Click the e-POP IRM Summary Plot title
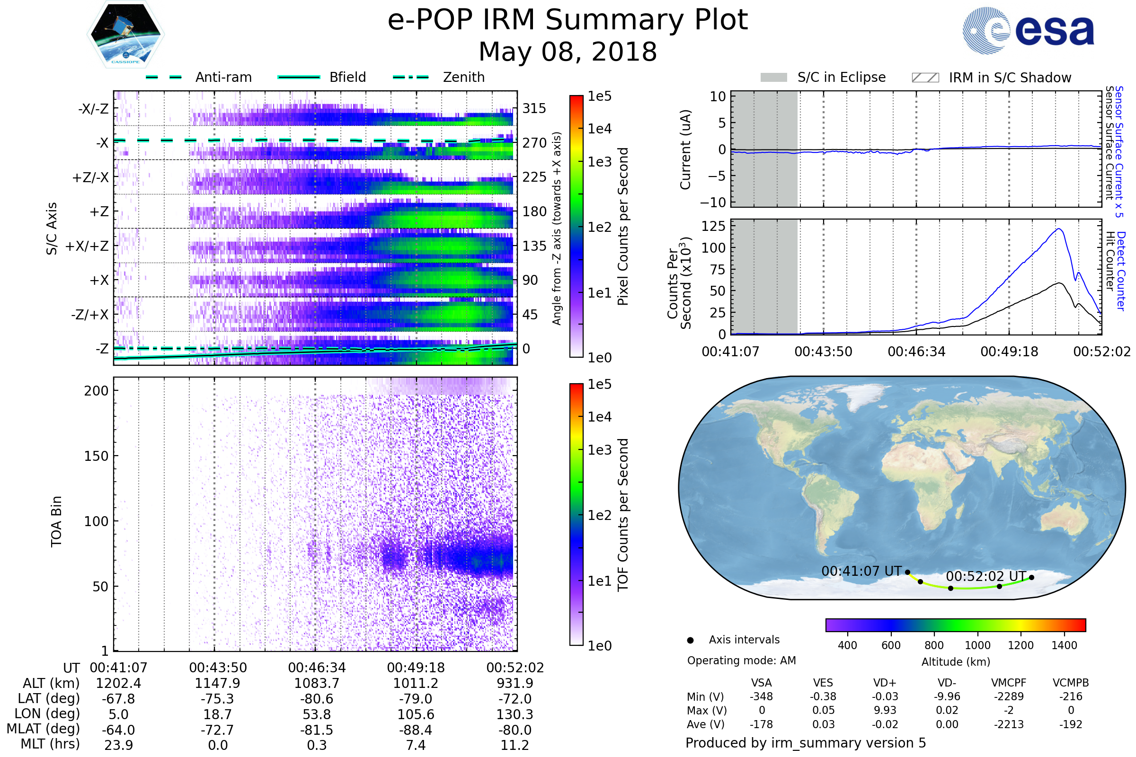Screen dimensions: 1136x757 (x=568, y=20)
